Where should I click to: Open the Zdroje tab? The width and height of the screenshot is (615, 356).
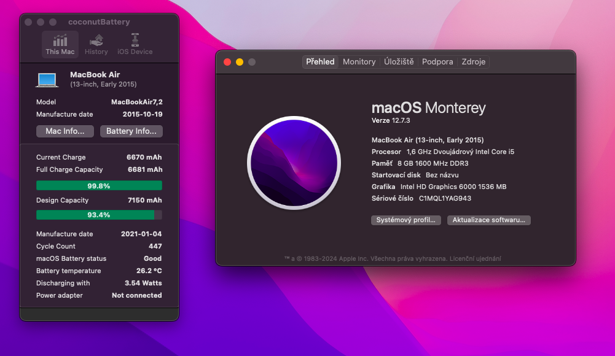click(x=474, y=62)
